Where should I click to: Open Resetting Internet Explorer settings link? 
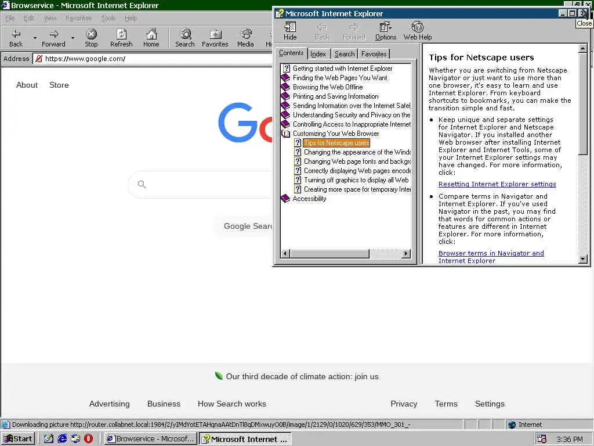coord(497,184)
